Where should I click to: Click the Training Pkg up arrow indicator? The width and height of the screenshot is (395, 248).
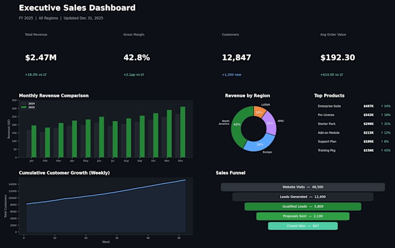tap(382, 150)
